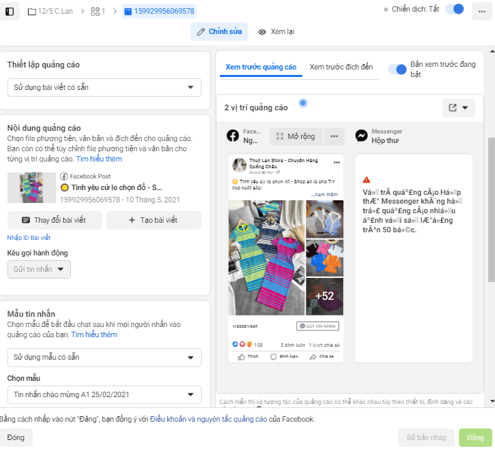
Task: Click the Messenger placement logo
Action: tap(362, 136)
